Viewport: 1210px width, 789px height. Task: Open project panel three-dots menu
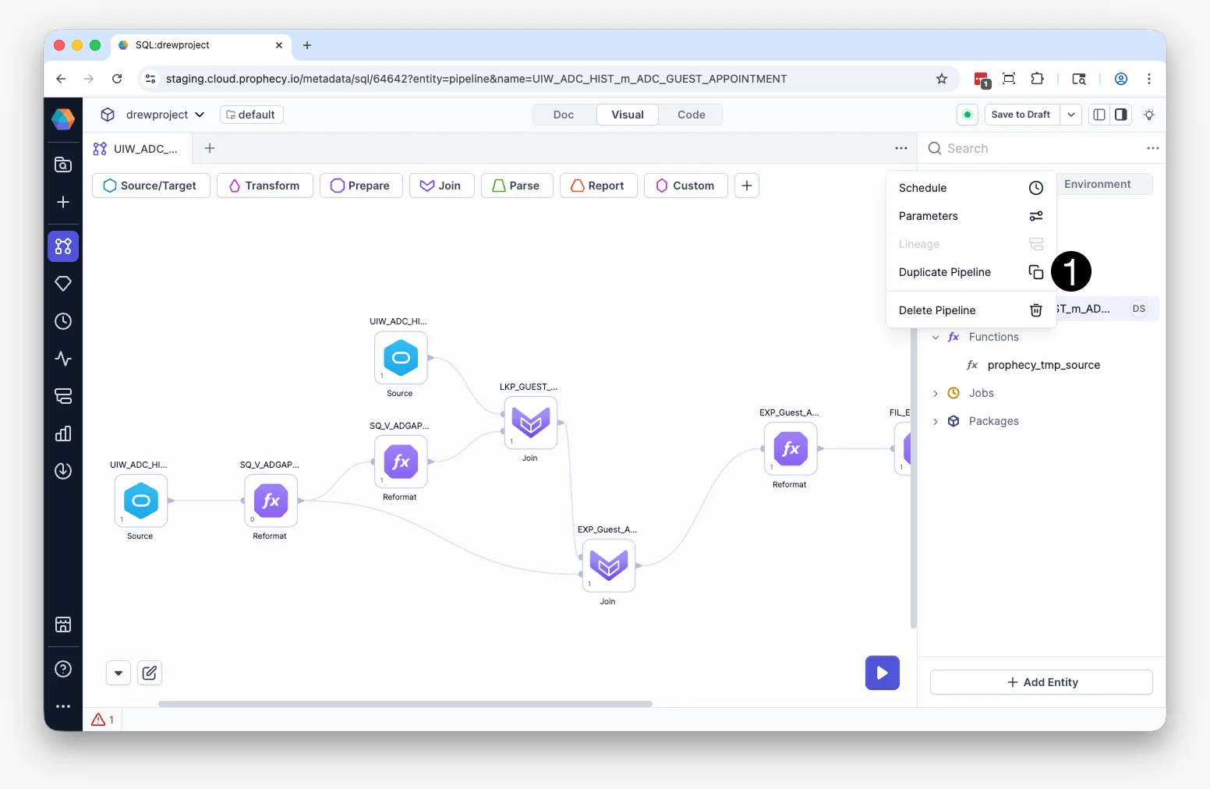(1153, 148)
